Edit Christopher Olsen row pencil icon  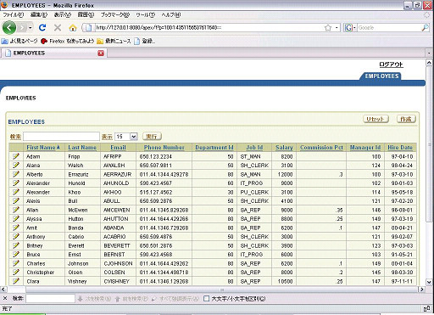[x=16, y=272]
